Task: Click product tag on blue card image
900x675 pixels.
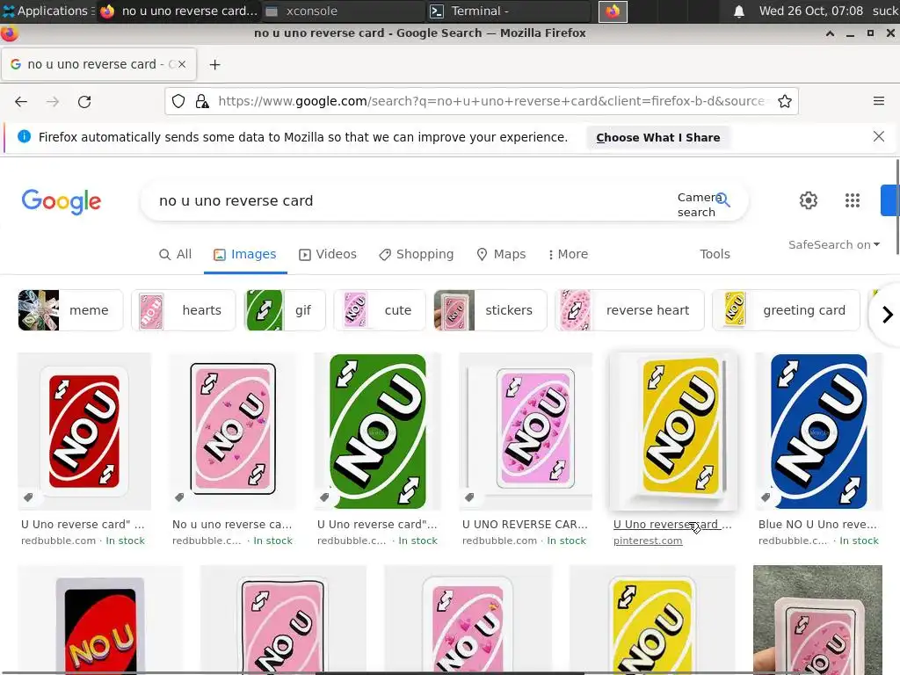Action: pyautogui.click(x=766, y=497)
